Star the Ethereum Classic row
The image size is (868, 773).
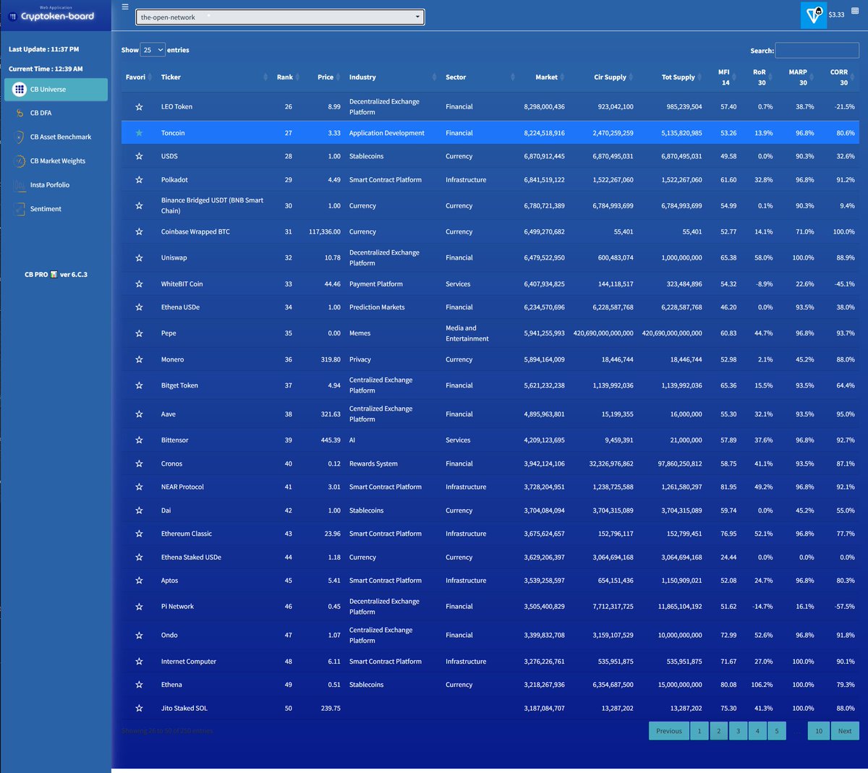tap(139, 534)
